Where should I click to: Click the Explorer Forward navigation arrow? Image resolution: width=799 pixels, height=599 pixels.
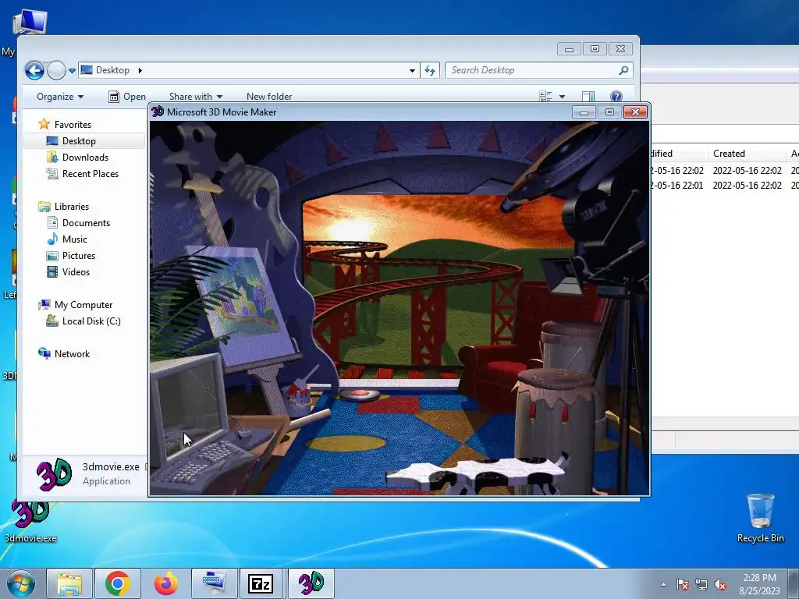56,70
